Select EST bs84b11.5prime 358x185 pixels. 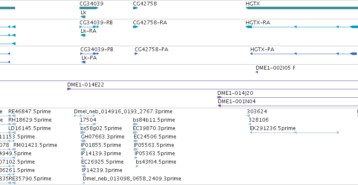tap(154, 120)
